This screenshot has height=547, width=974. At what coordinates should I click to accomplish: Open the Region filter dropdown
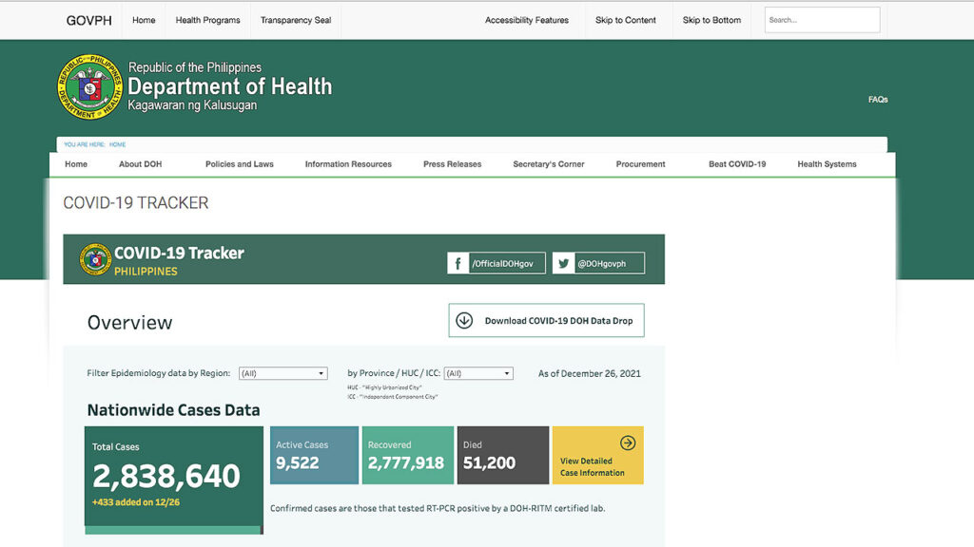pyautogui.click(x=283, y=373)
